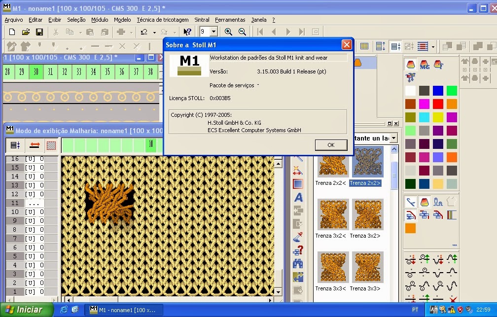
Task: Select the Trenza 3x2< module thumbnail
Action: pyautogui.click(x=333, y=214)
